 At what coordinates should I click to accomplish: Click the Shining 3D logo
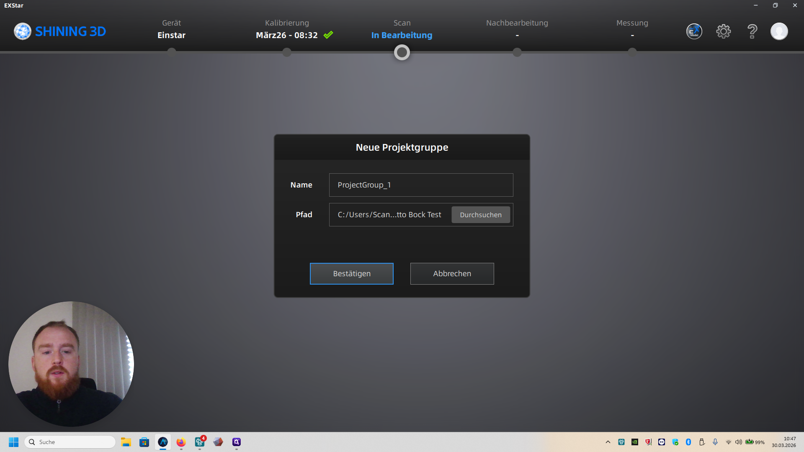(60, 31)
